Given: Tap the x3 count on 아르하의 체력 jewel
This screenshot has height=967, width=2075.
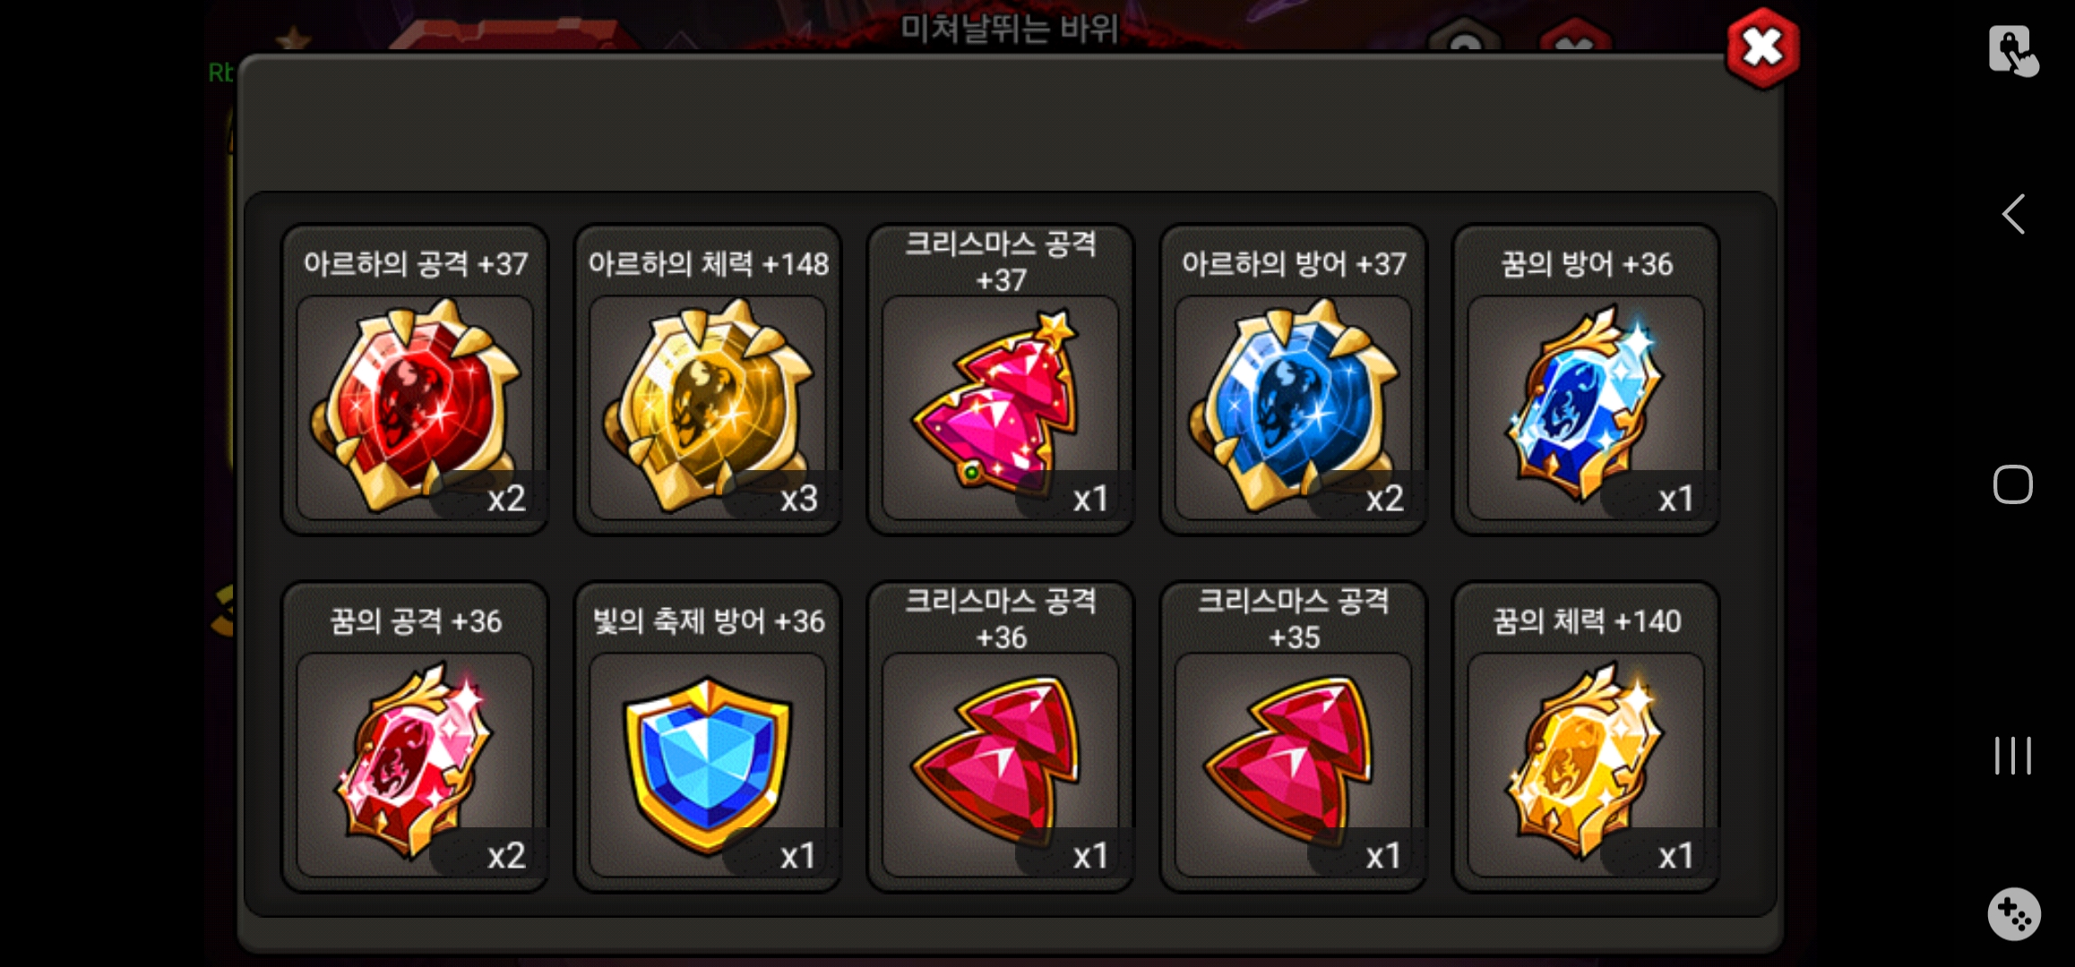Looking at the screenshot, I should [799, 499].
